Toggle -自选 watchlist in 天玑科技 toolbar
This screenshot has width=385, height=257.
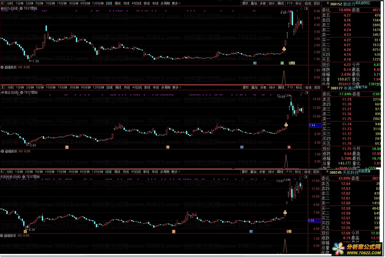click(x=307, y=172)
